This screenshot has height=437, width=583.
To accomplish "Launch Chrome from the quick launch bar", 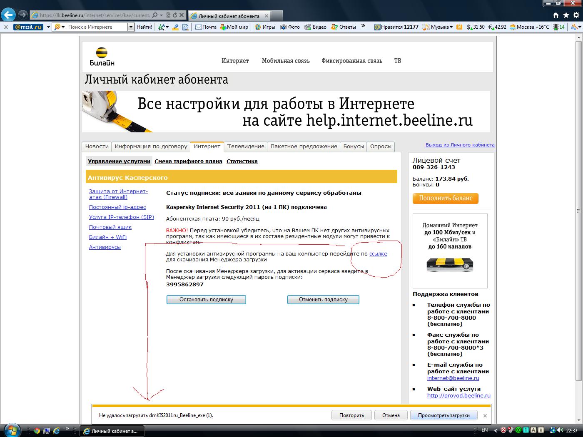I will 37,431.
